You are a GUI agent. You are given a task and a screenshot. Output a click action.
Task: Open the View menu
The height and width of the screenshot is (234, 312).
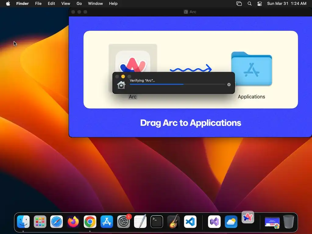[x=66, y=4]
